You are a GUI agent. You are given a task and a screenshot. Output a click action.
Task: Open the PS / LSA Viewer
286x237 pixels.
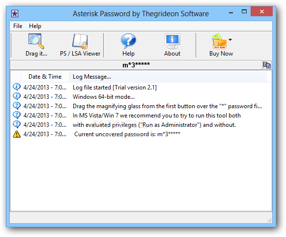click(80, 45)
